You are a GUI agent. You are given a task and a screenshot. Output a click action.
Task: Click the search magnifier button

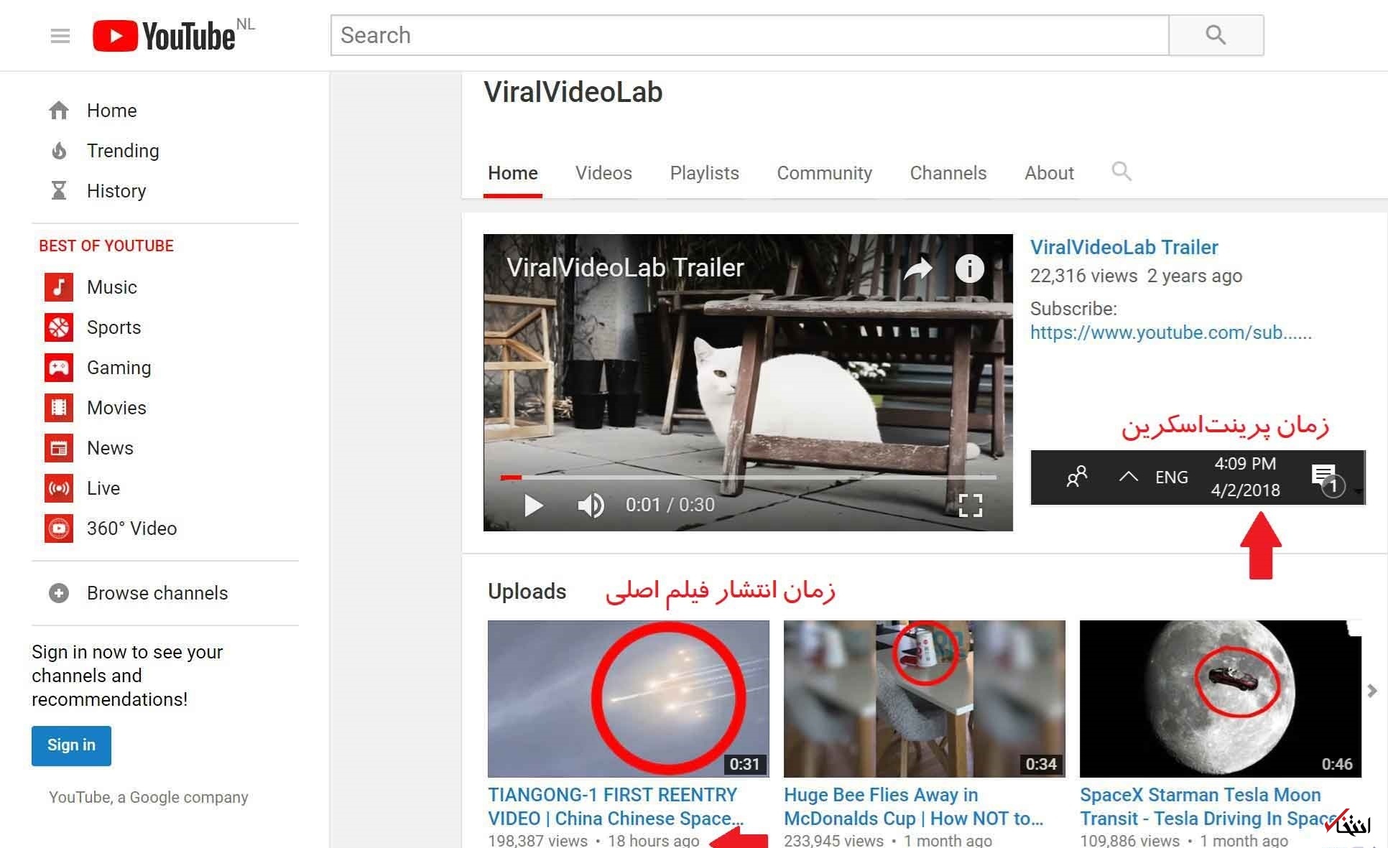click(x=1216, y=35)
